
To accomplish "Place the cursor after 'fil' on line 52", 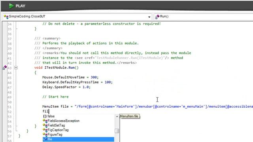I will coord(49,111).
